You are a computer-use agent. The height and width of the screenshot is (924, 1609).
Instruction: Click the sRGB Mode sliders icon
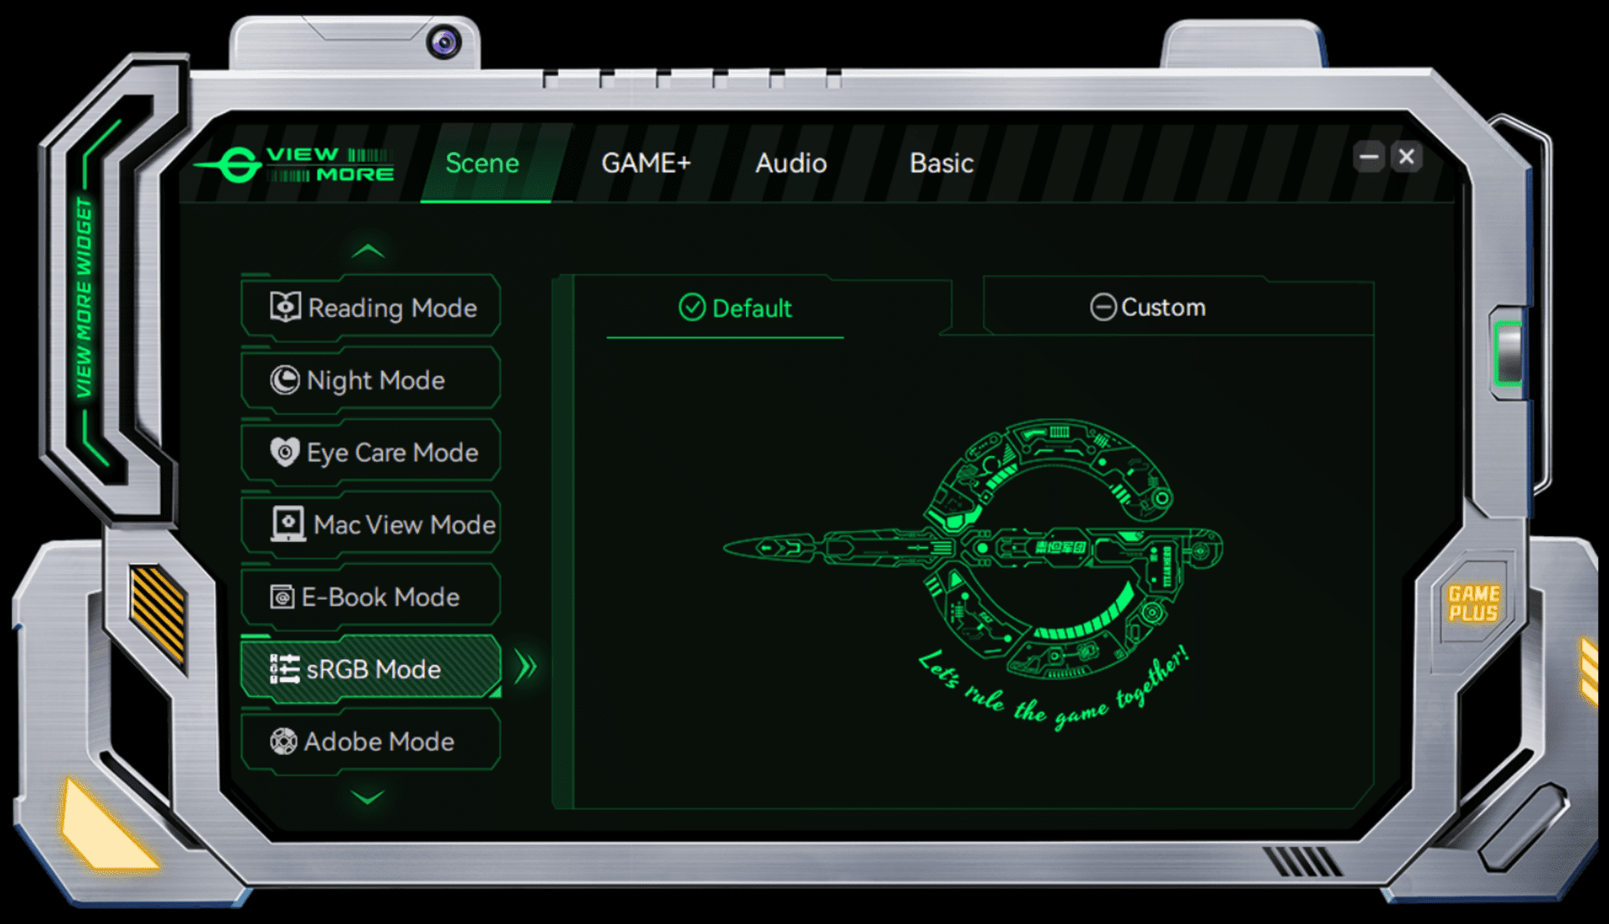[x=284, y=668]
